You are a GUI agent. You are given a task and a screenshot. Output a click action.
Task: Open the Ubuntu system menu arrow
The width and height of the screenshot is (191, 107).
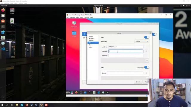[189, 6]
